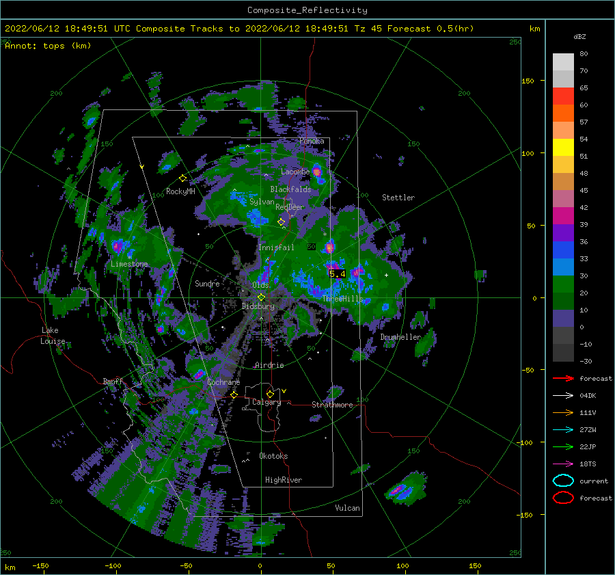Click the 'Annot: tops (km)' annotation text

click(x=48, y=46)
